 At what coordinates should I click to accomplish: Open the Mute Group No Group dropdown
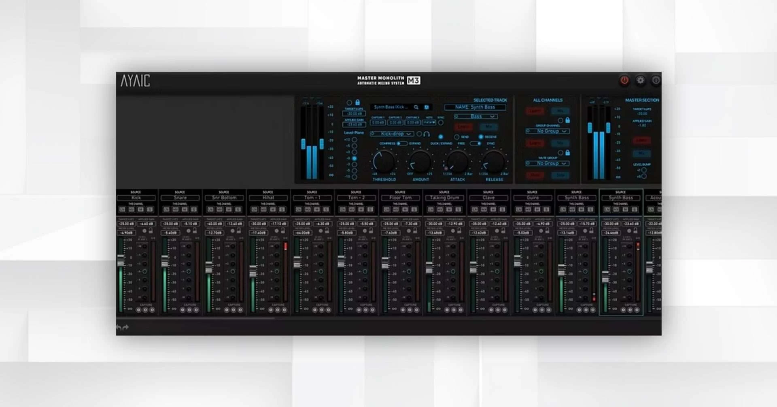pyautogui.click(x=548, y=164)
